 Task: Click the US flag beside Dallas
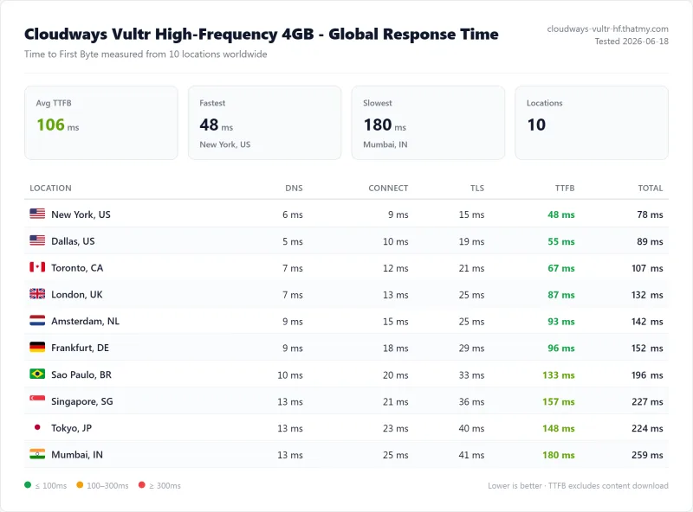[37, 240]
